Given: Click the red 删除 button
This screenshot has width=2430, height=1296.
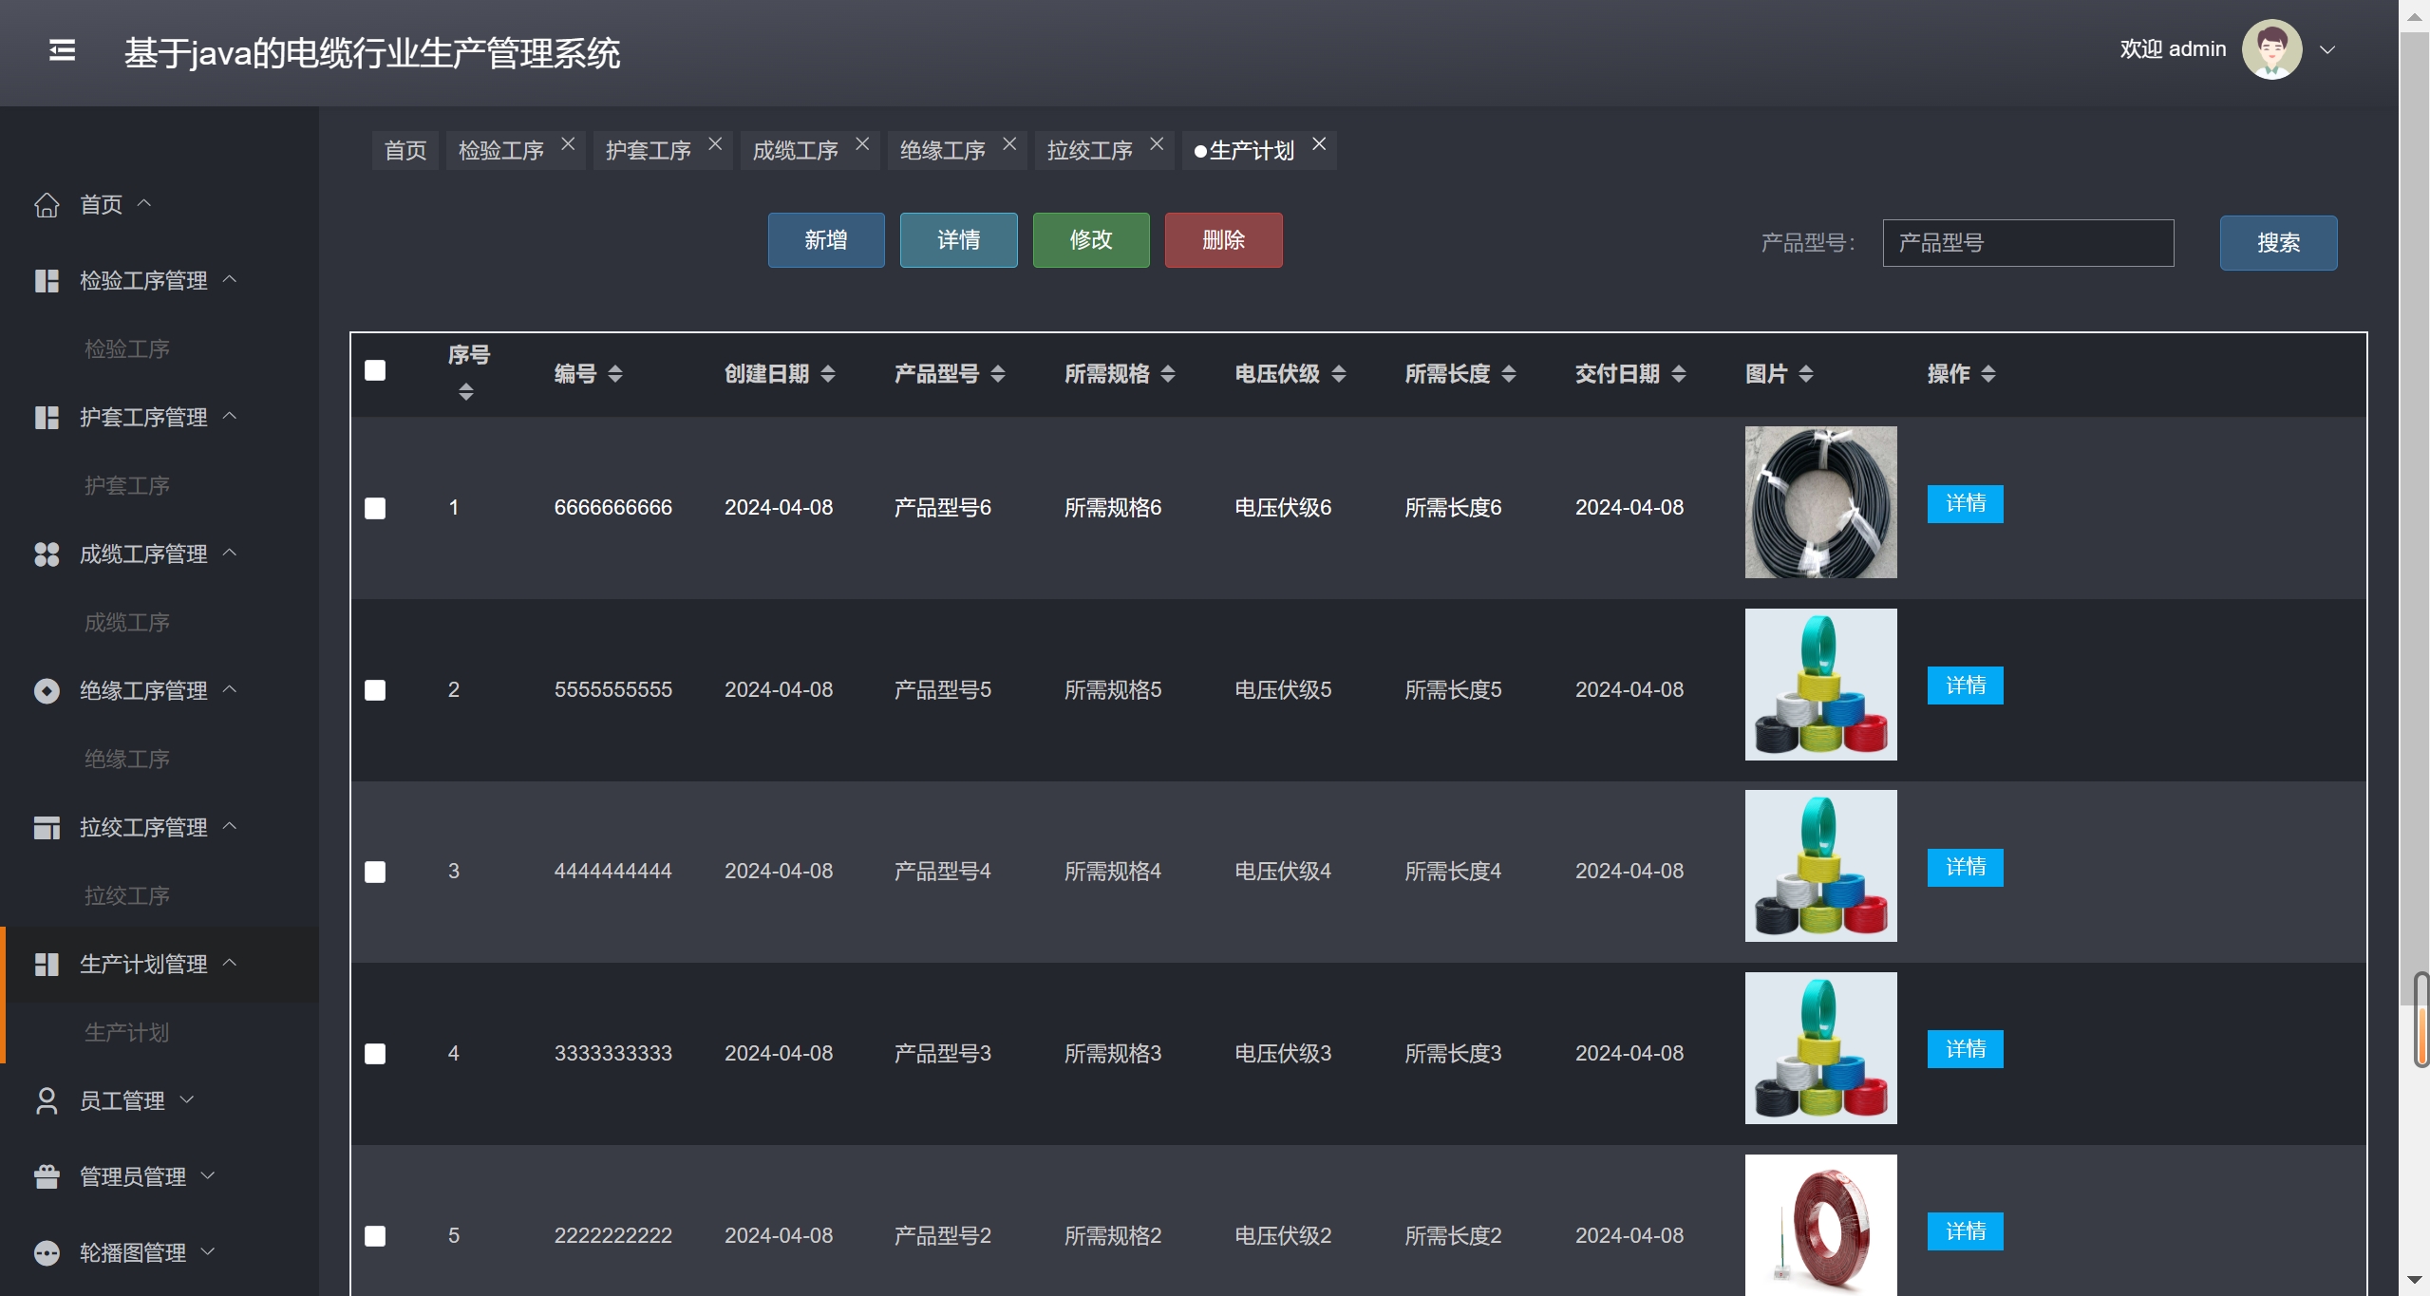Looking at the screenshot, I should click(x=1224, y=240).
